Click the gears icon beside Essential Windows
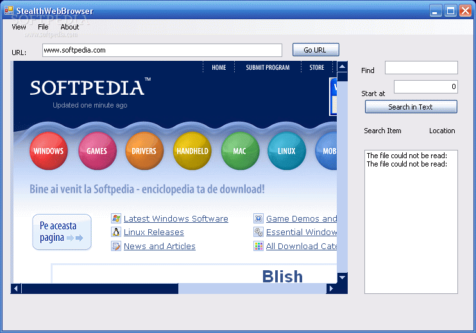Viewport: 476px width, 333px height. [259, 232]
